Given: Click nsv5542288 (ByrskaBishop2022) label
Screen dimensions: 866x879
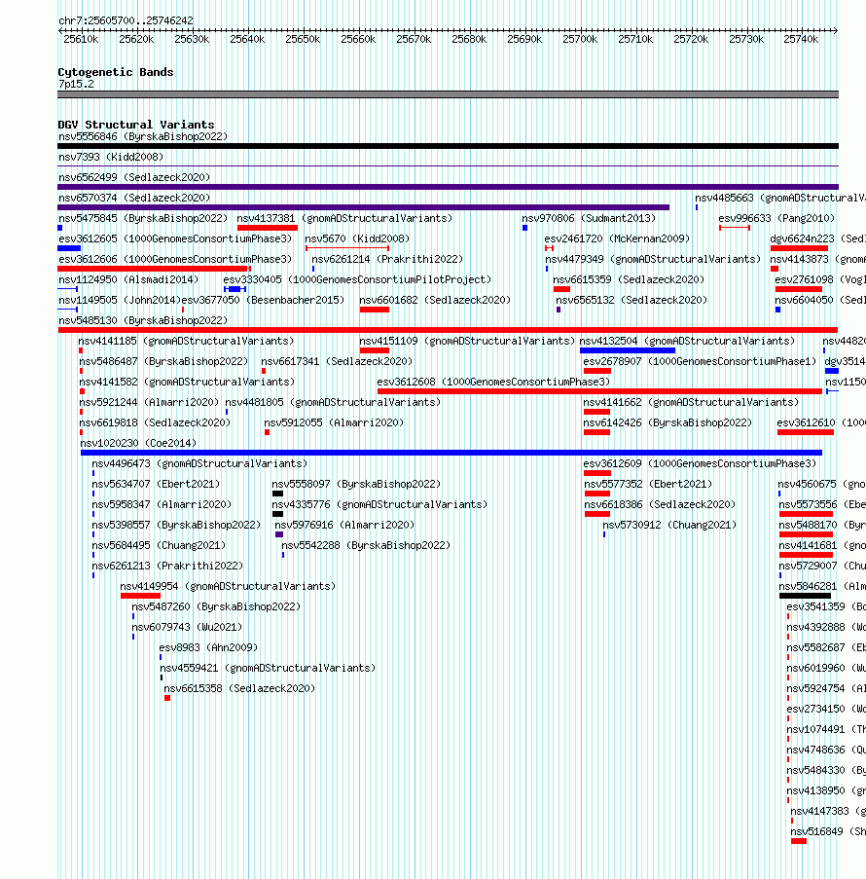Looking at the screenshot, I should [366, 545].
